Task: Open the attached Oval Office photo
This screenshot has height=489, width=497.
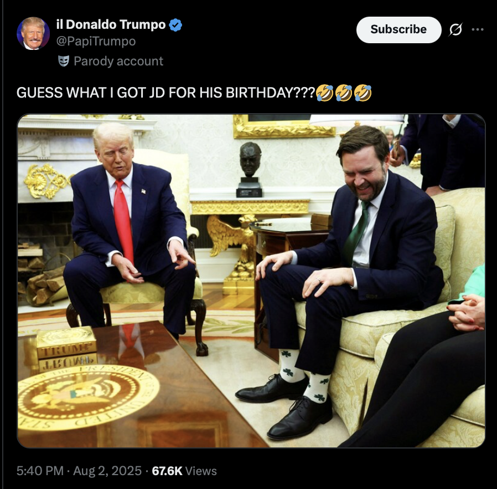Action: click(251, 281)
